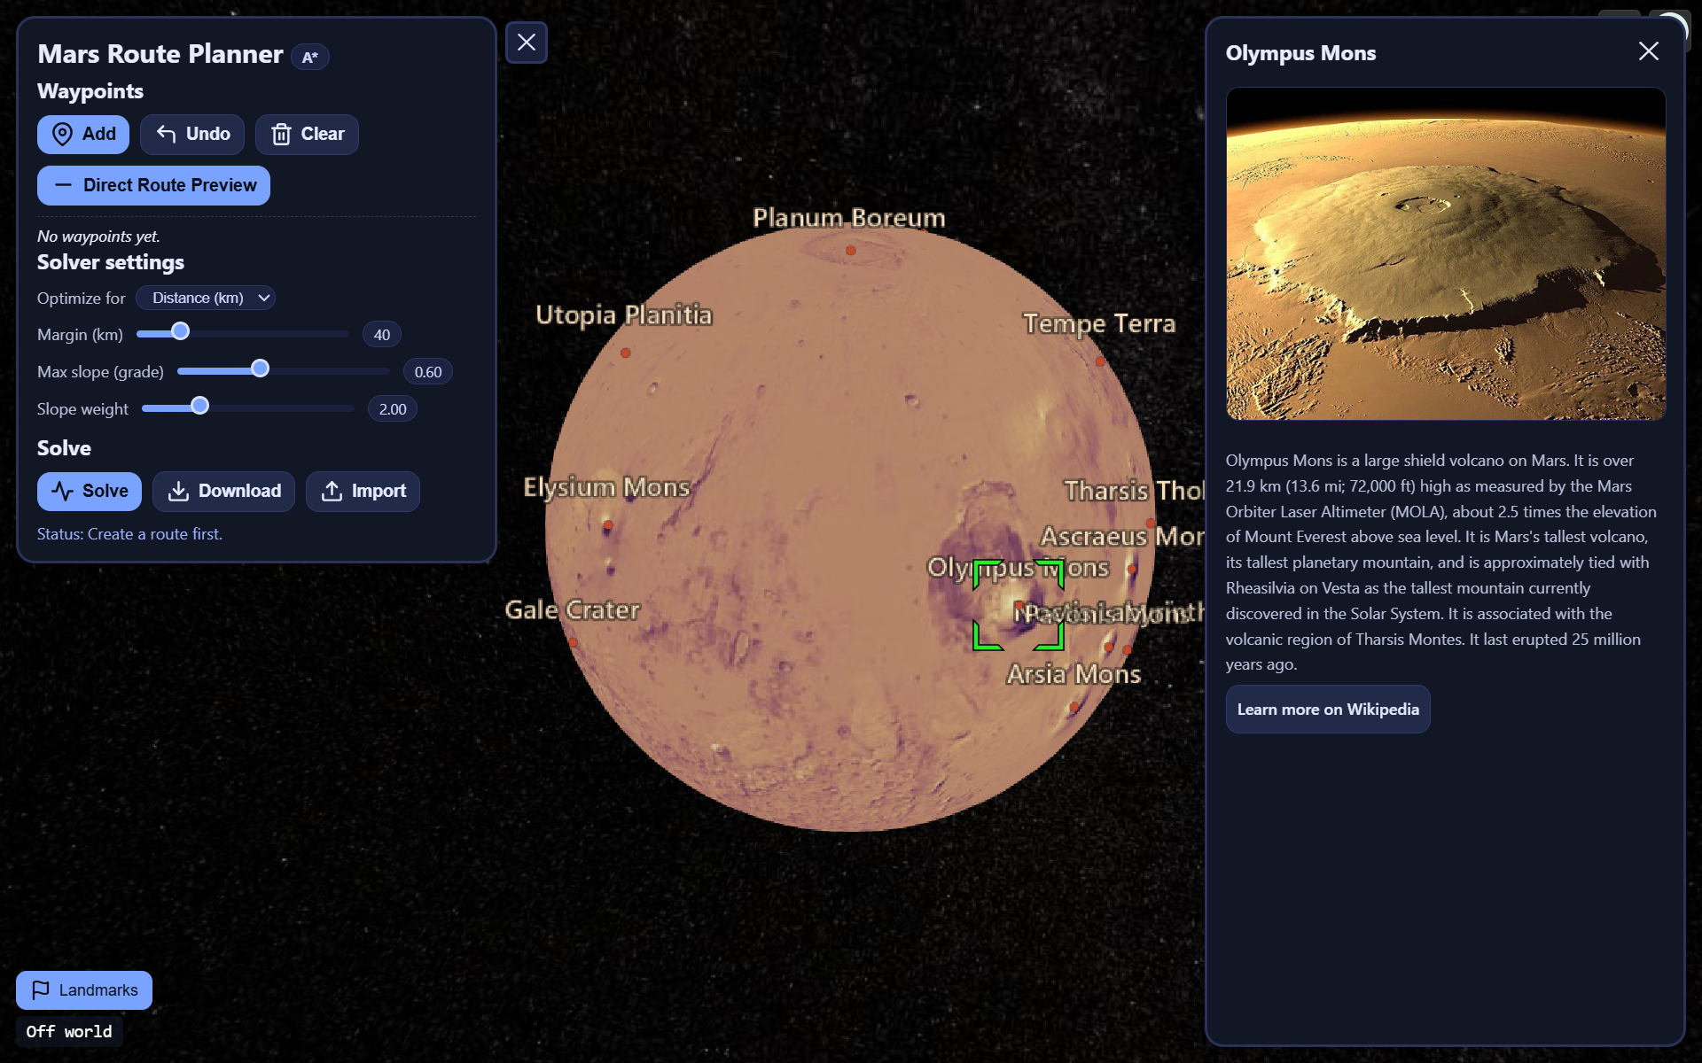Click the Distance (km) dropdown chevron
Viewport: 1702px width, 1063px height.
264,298
